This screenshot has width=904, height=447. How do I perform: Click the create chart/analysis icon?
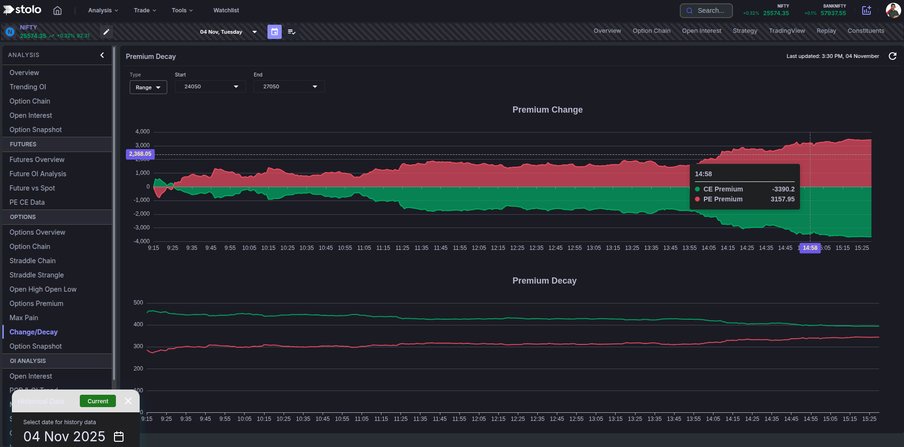click(866, 10)
